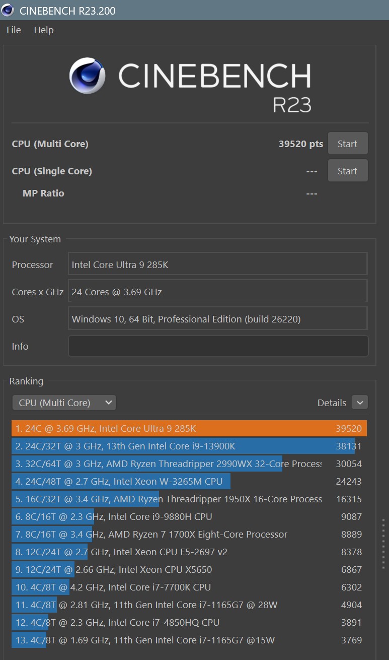Start the CPU Single Core benchmark
389x660 pixels.
(347, 171)
